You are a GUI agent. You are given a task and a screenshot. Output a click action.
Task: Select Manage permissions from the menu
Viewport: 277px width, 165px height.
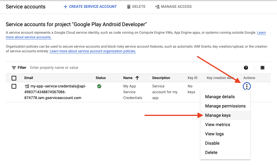click(x=225, y=106)
